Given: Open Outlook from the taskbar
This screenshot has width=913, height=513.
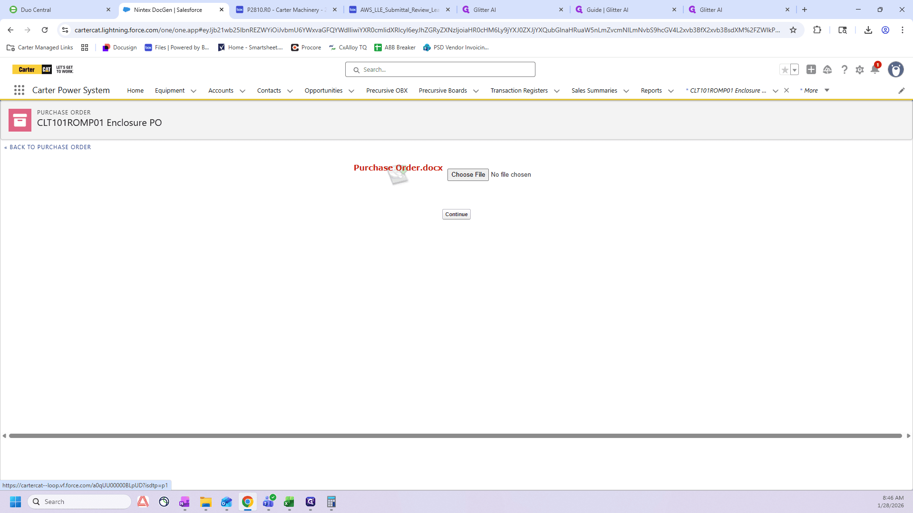Looking at the screenshot, I should pos(226,502).
